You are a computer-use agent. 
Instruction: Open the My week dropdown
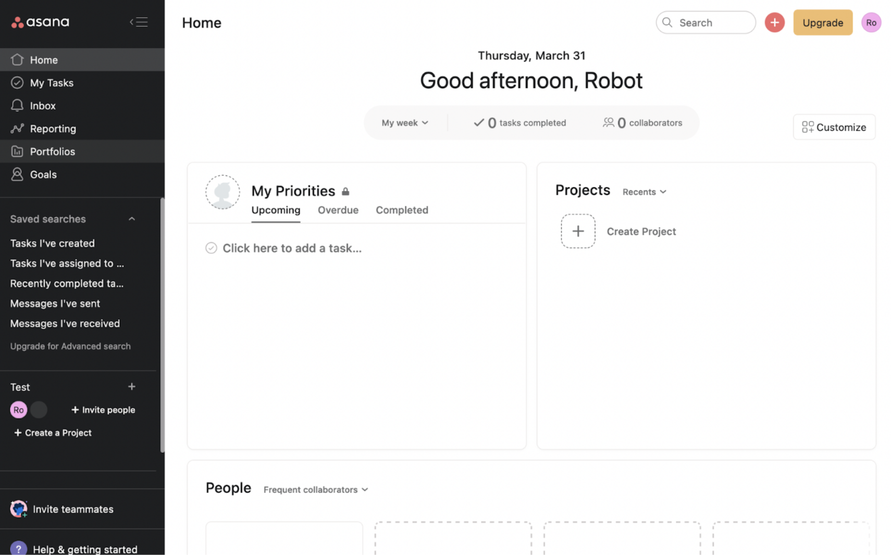click(404, 123)
